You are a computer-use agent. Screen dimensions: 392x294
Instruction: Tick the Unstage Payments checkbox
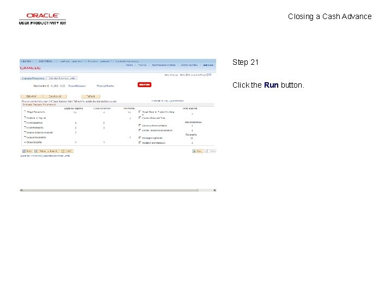tap(140, 138)
